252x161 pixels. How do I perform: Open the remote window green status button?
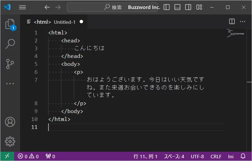(7, 156)
